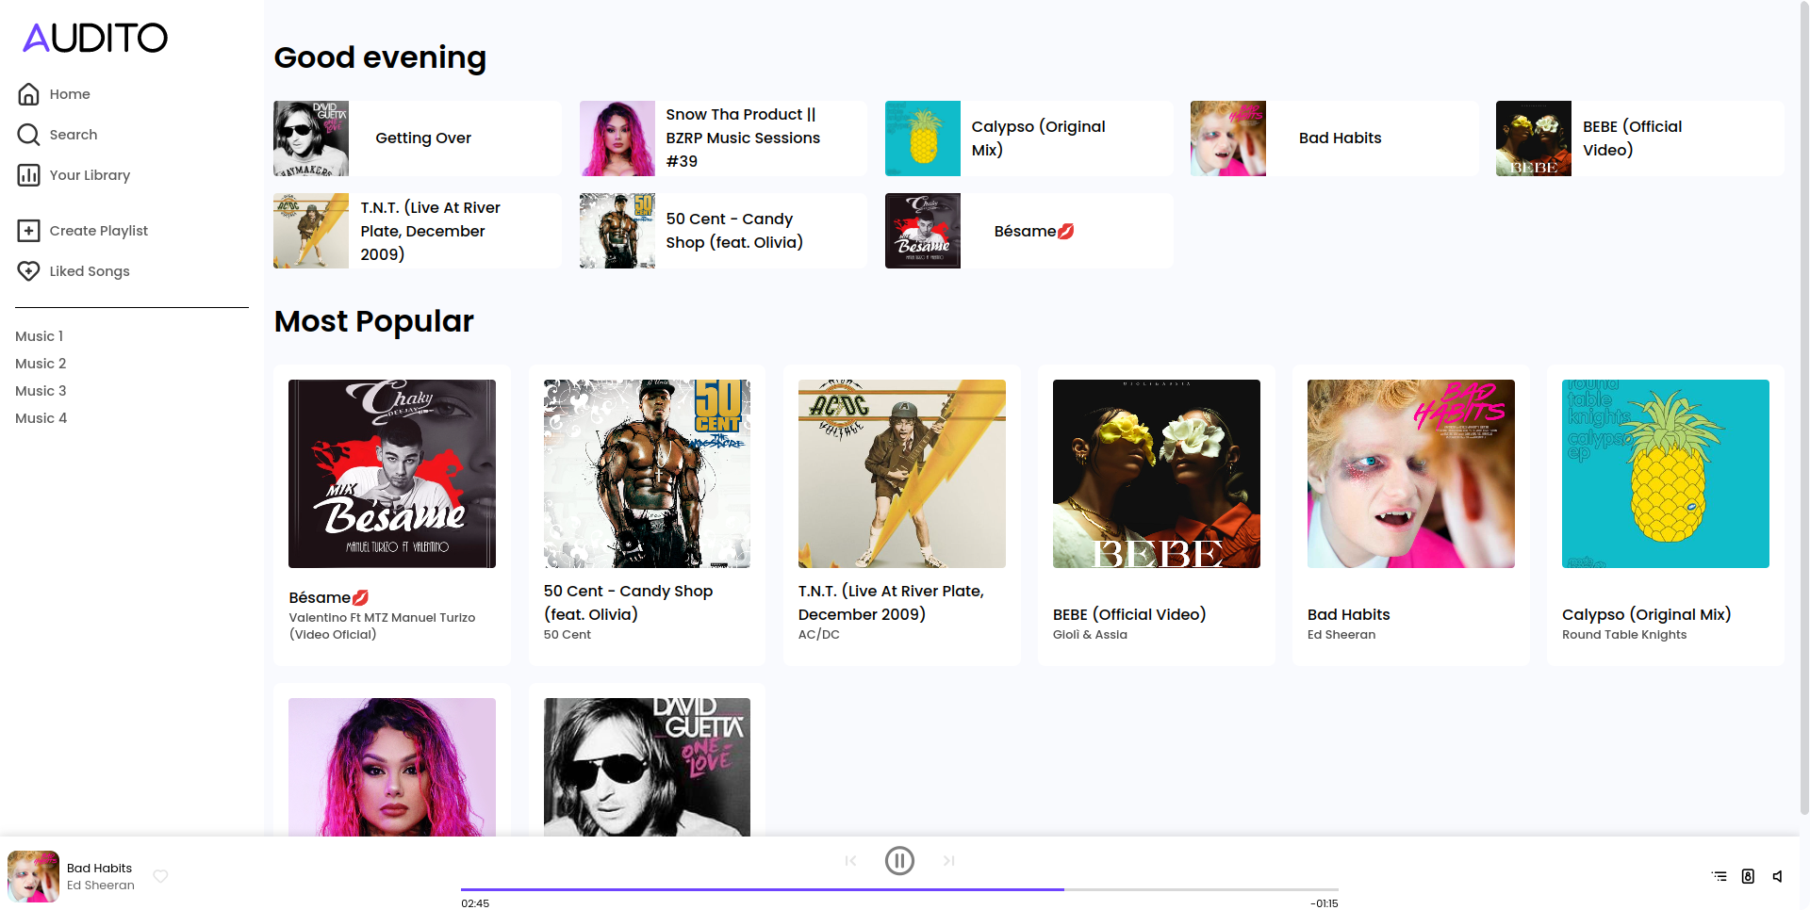Click the '50 Cent' artist name under Candy Shop
The image size is (1810, 910).
567,635
